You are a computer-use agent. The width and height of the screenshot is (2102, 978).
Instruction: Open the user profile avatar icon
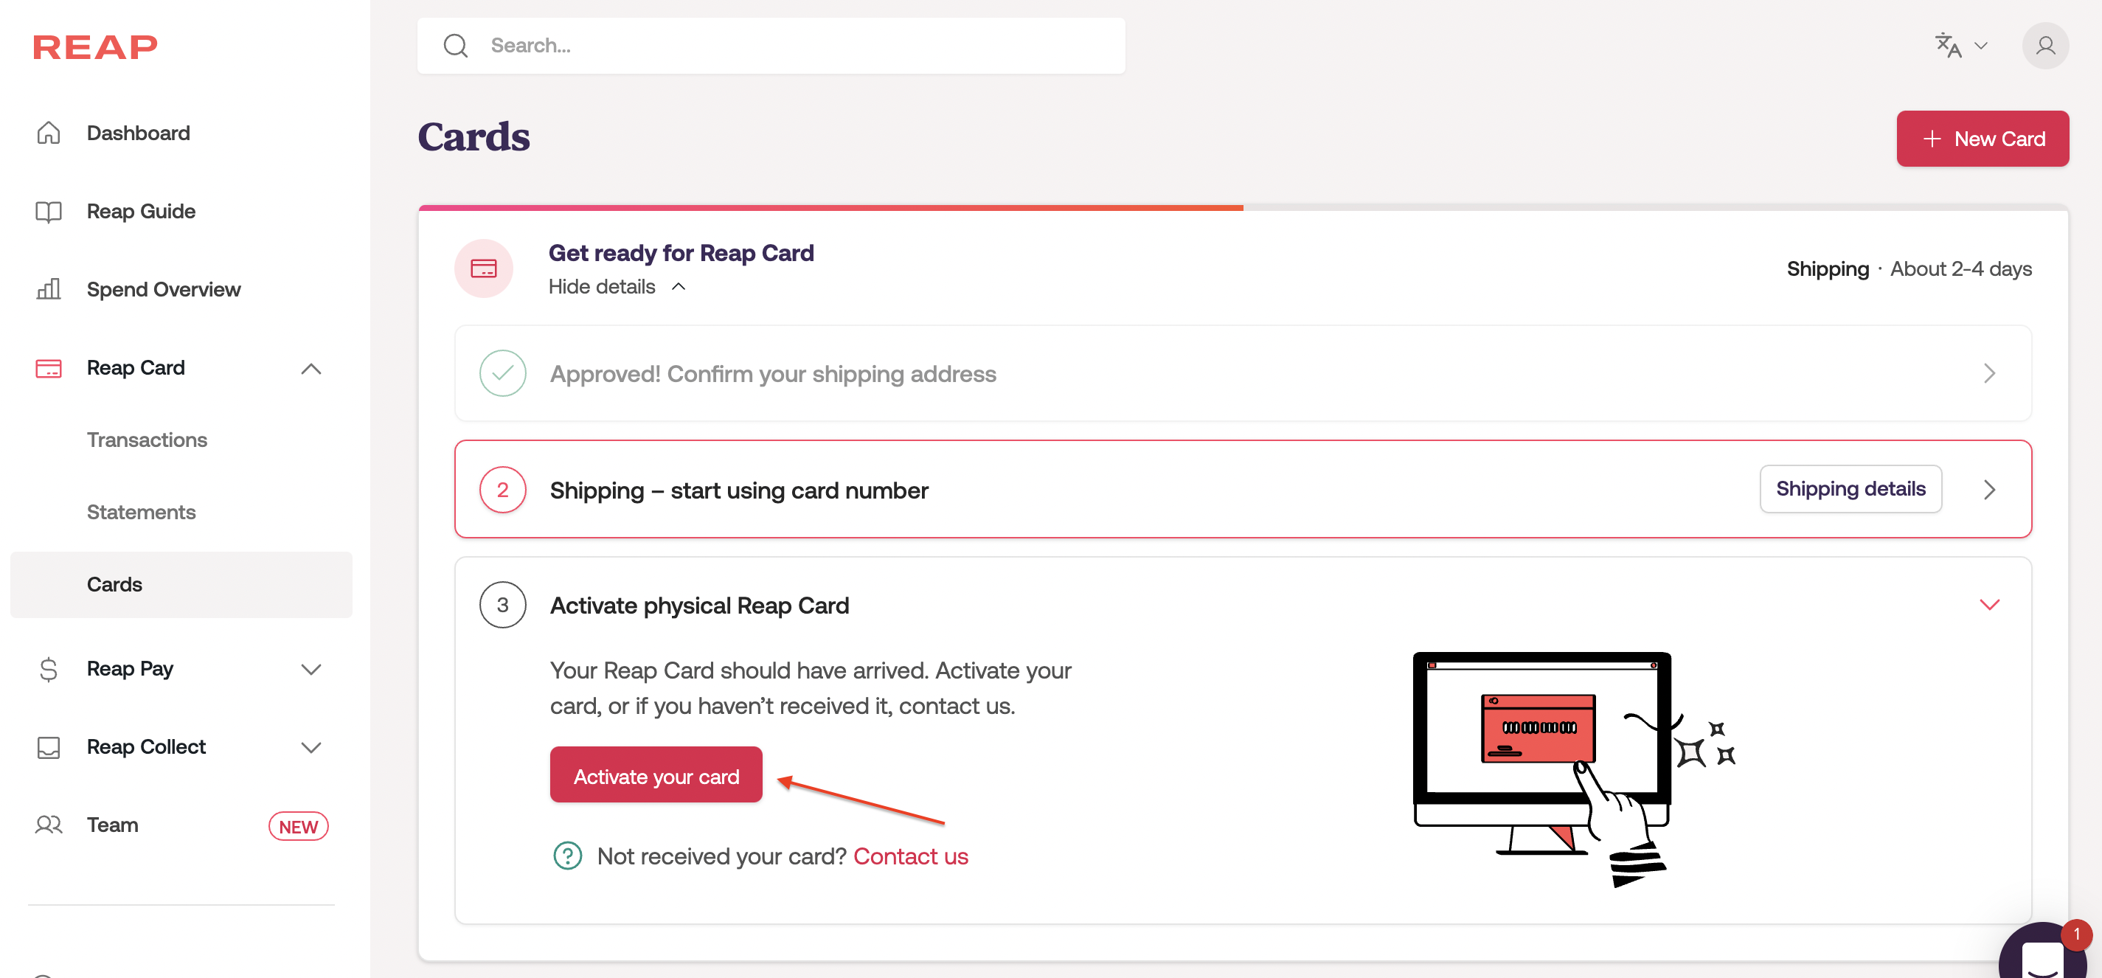click(2044, 46)
